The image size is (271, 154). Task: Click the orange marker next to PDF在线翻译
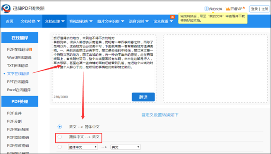[31, 50]
